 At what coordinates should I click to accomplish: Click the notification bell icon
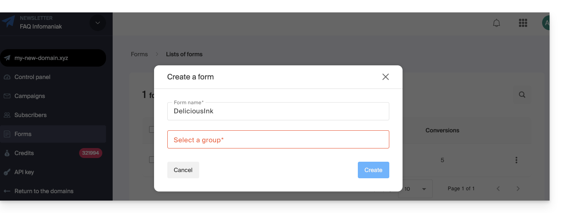[497, 23]
